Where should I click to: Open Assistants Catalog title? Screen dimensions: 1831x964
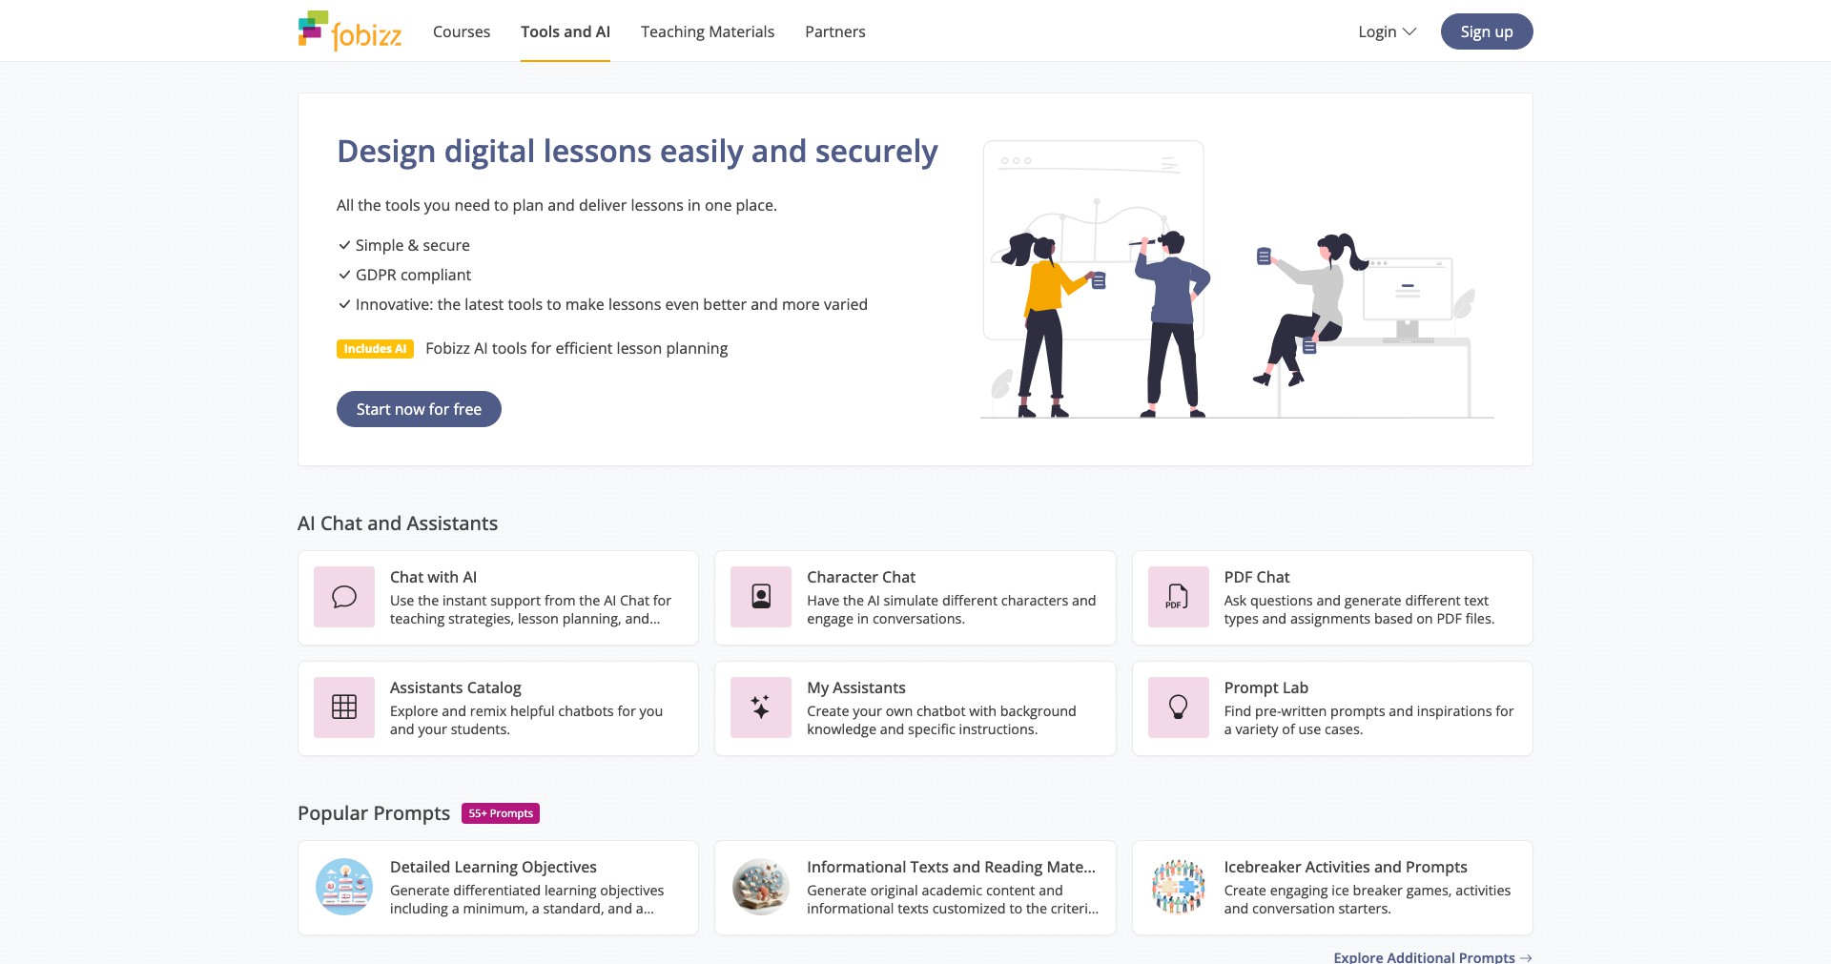456,687
